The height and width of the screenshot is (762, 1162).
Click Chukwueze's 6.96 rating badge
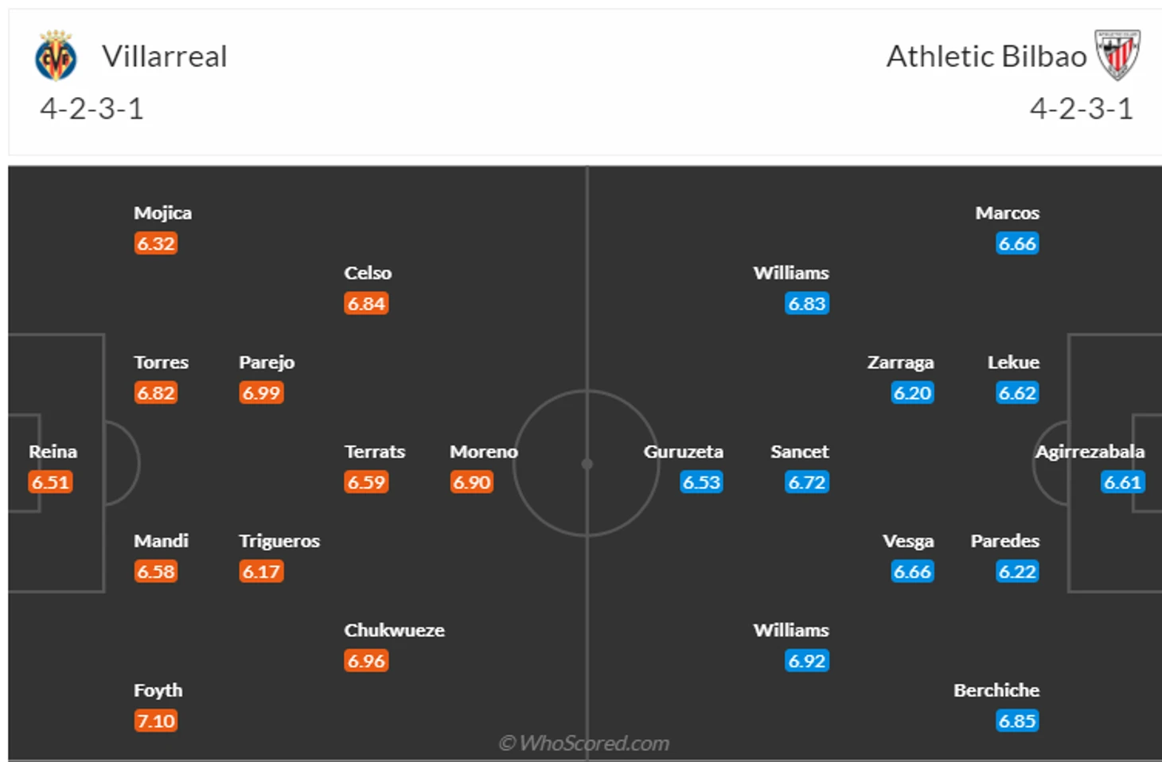(366, 661)
